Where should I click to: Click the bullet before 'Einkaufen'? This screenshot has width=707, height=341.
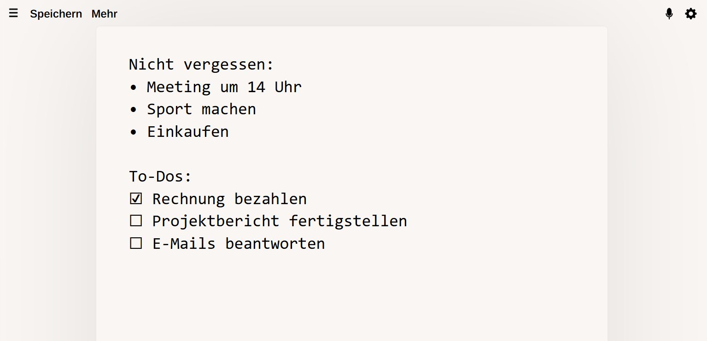[134, 132]
